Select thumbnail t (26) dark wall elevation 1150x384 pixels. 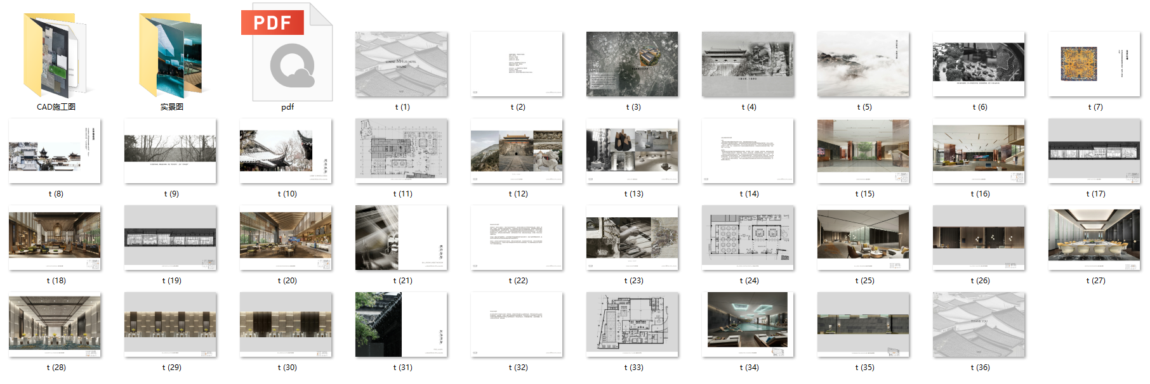point(979,238)
